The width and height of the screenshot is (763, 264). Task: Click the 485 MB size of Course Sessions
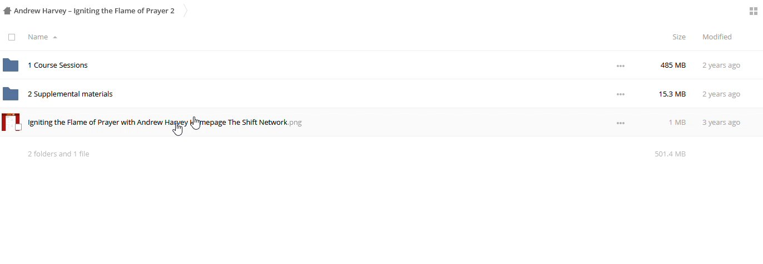673,65
